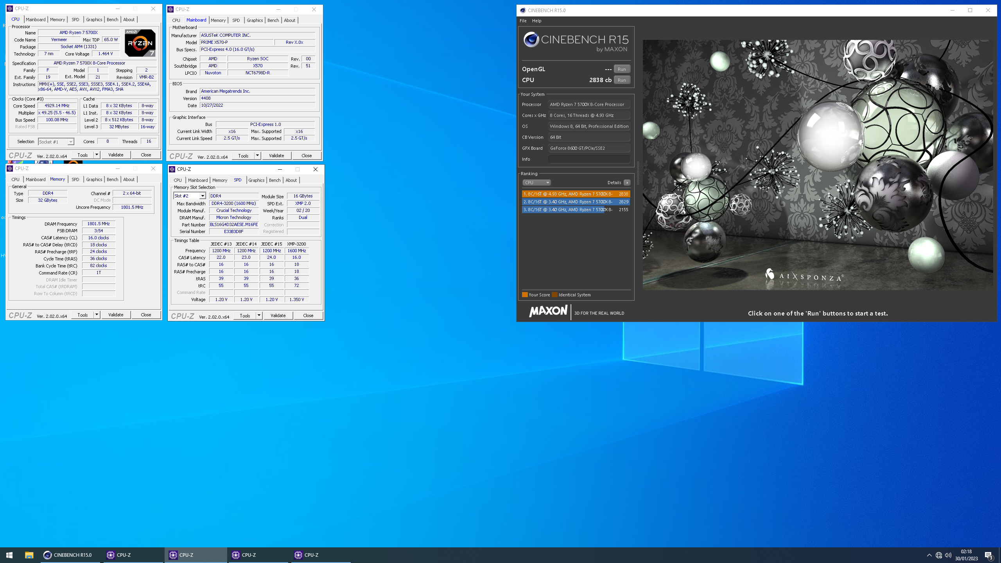Click Tools button in Memory window

(83, 315)
